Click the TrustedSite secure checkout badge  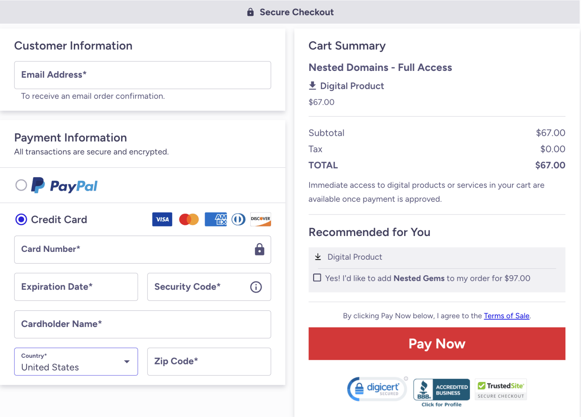(501, 389)
